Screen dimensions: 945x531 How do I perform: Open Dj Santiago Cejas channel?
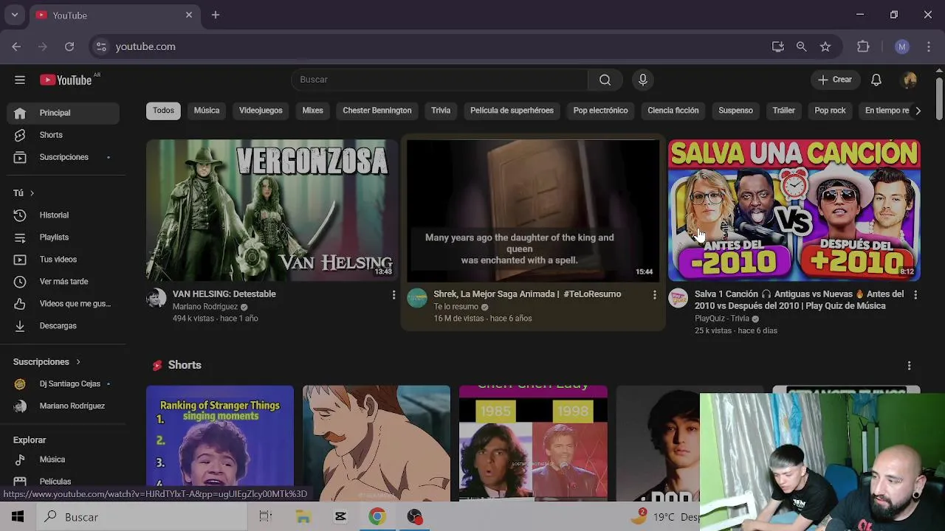[63, 384]
